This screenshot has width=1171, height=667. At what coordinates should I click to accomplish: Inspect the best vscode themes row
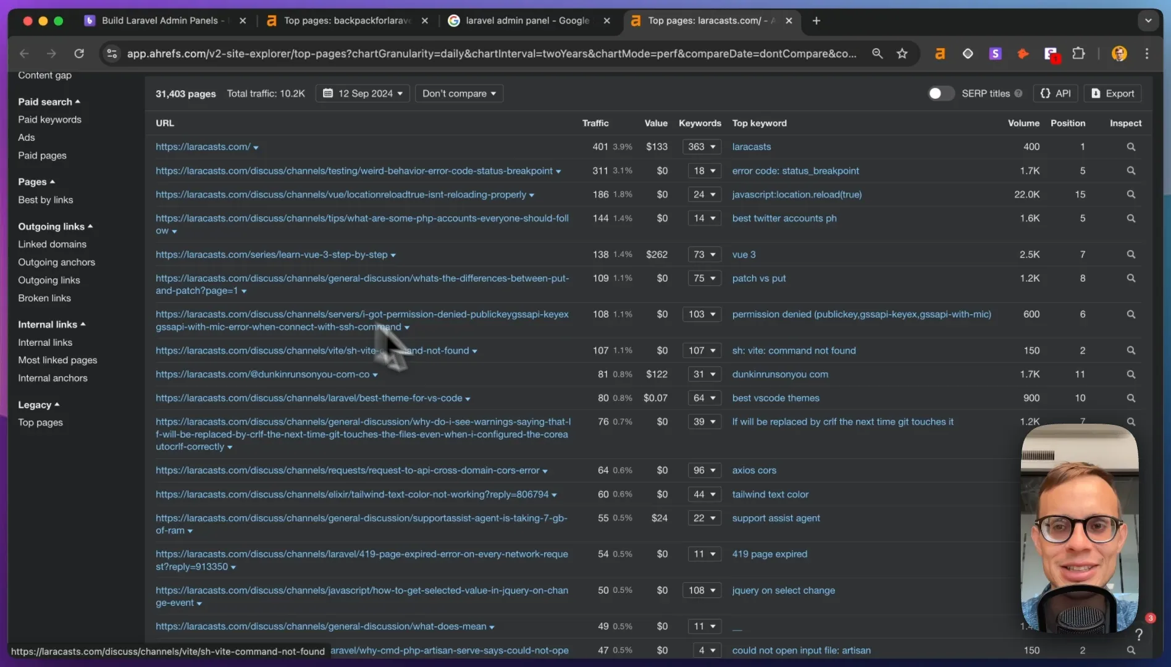[x=1130, y=398]
